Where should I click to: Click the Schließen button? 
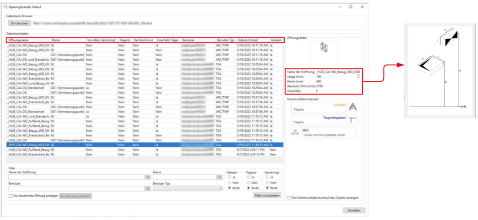(353, 211)
